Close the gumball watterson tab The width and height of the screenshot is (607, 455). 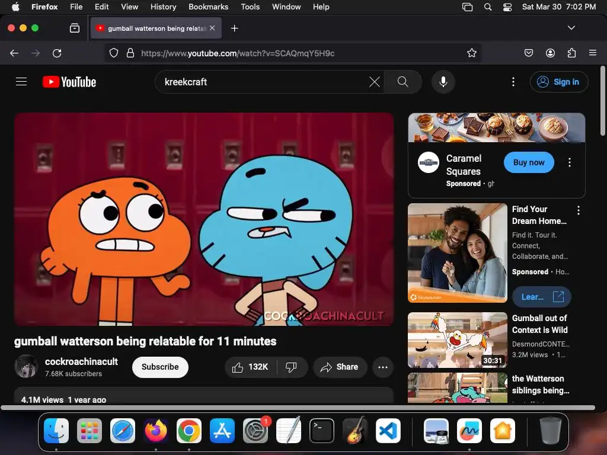(x=212, y=28)
